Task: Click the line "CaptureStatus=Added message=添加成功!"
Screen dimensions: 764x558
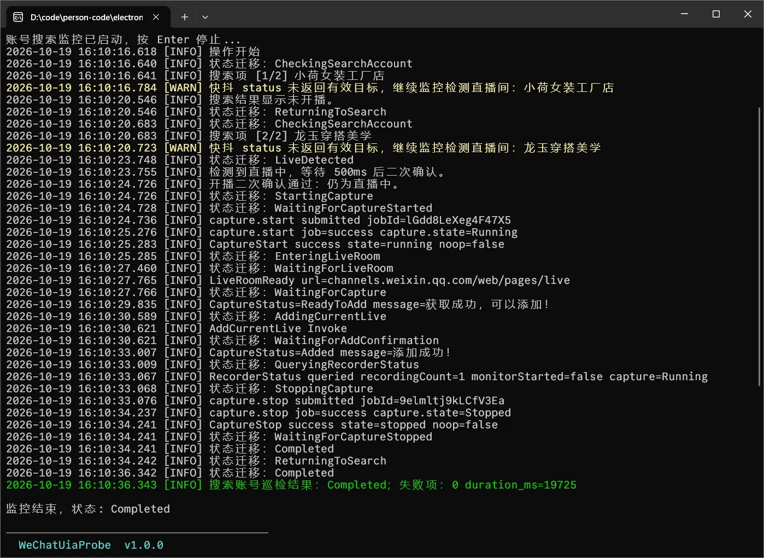Action: [x=229, y=352]
